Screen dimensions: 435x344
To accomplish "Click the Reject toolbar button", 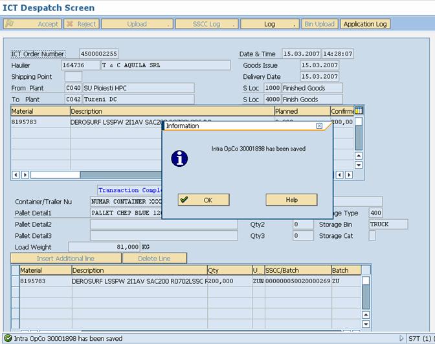I will [x=82, y=24].
